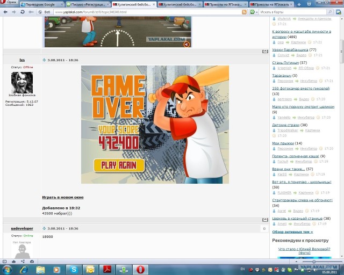Open Skype from the taskbar
This screenshot has width=344, height=275.
point(74,270)
